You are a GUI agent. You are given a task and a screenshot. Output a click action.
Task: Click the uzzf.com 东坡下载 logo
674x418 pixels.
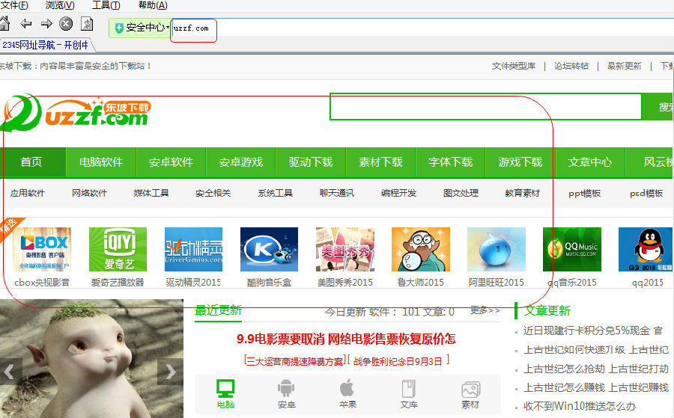(x=76, y=113)
